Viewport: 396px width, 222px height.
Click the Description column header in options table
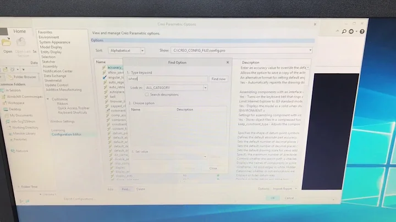251,62
